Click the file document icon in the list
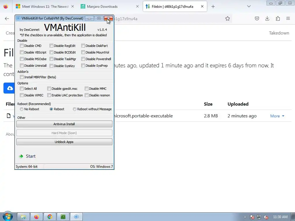 8,116
